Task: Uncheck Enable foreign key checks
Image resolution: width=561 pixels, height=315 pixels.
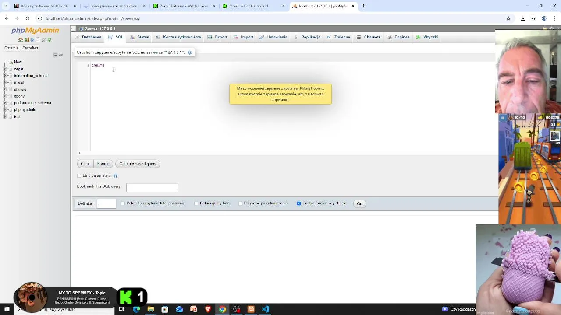Action: [x=299, y=203]
